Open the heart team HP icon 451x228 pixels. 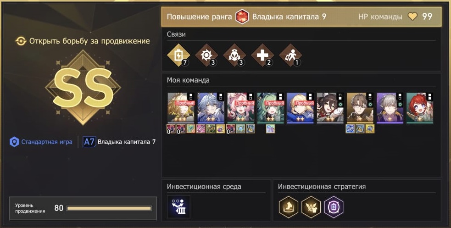[x=412, y=17]
